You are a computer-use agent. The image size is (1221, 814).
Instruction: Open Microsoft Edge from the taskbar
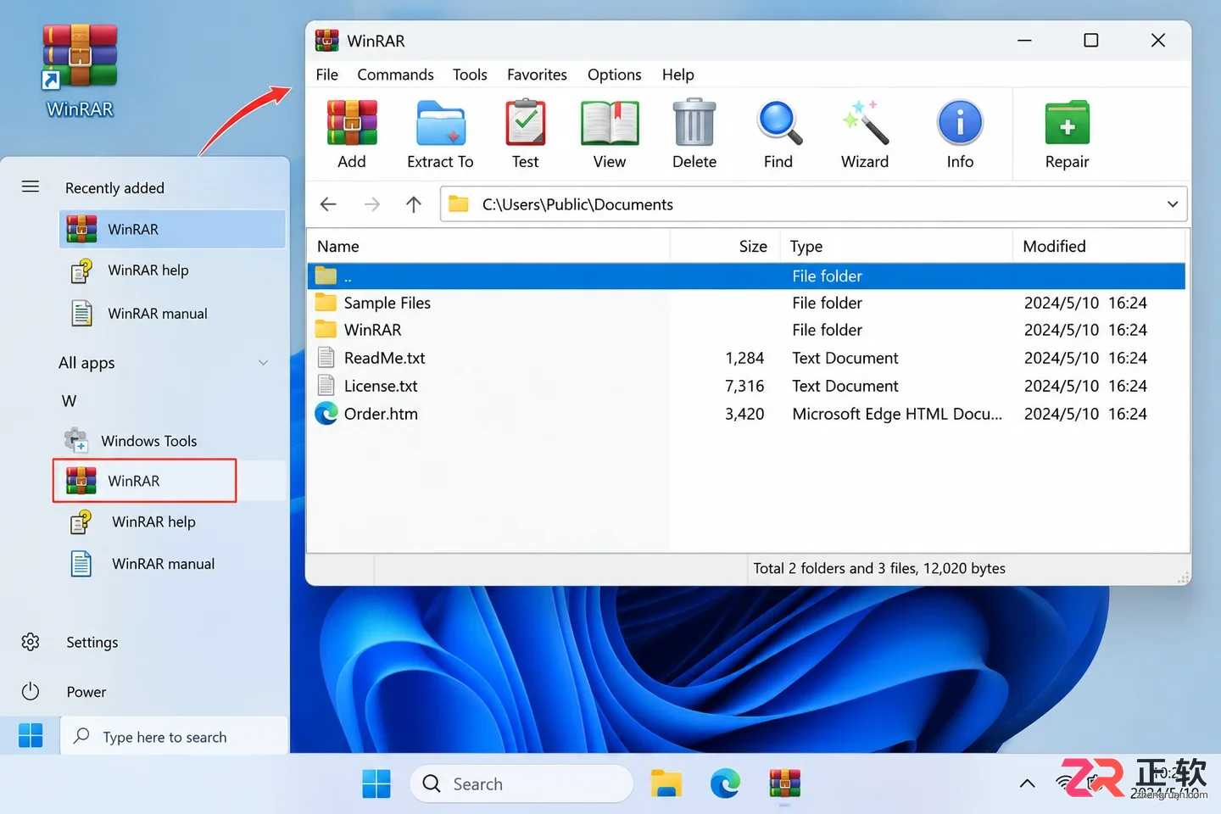tap(725, 783)
